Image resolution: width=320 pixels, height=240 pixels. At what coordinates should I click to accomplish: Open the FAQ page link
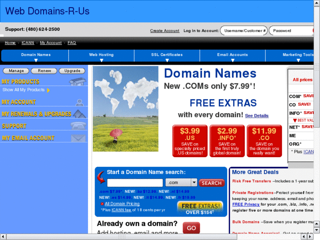72,43
